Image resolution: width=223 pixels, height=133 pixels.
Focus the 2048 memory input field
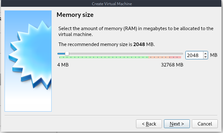click(194, 55)
